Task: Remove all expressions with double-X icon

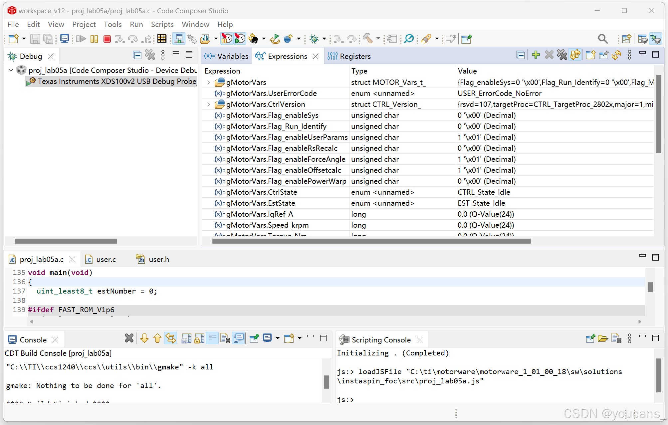Action: coord(562,55)
